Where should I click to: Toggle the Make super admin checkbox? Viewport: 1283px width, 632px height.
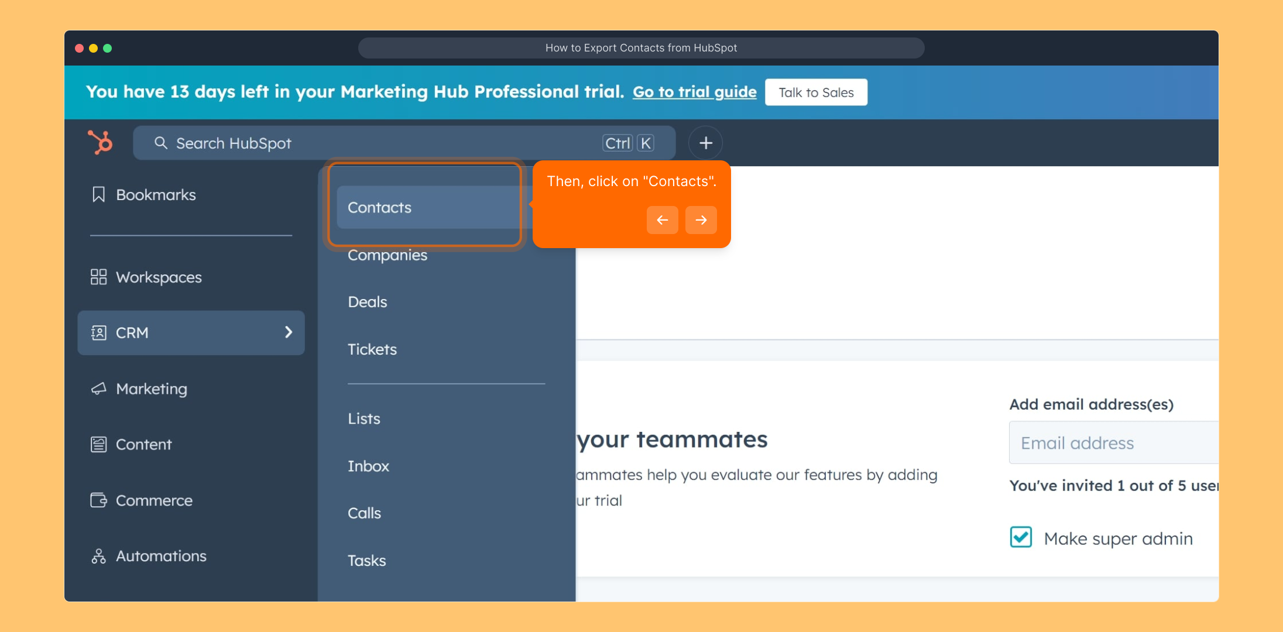tap(1021, 537)
